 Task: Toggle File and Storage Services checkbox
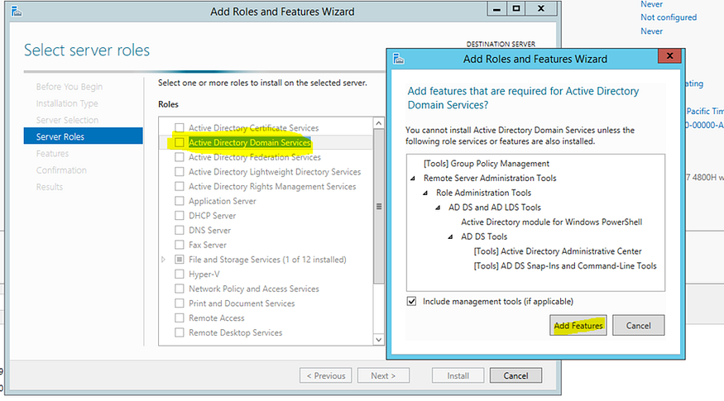[180, 260]
